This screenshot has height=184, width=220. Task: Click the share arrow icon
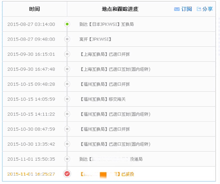[199, 9]
